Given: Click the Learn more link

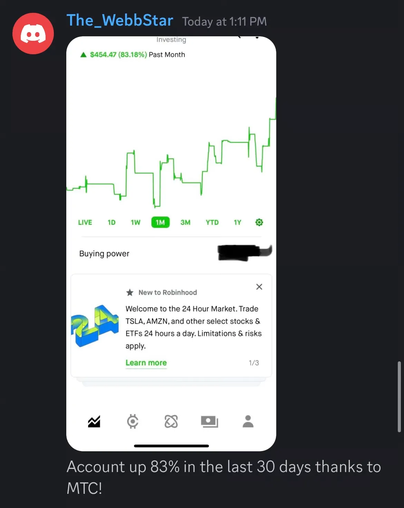Looking at the screenshot, I should 146,363.
